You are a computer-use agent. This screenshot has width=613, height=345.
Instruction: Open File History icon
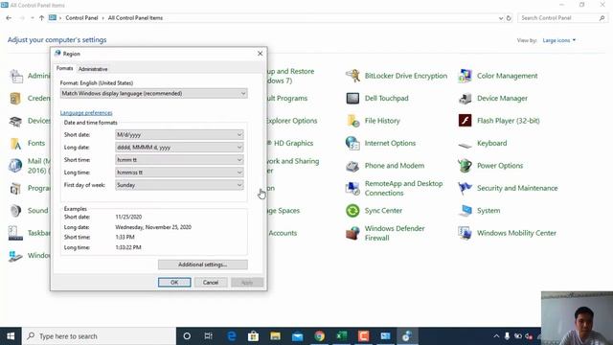[x=352, y=121]
